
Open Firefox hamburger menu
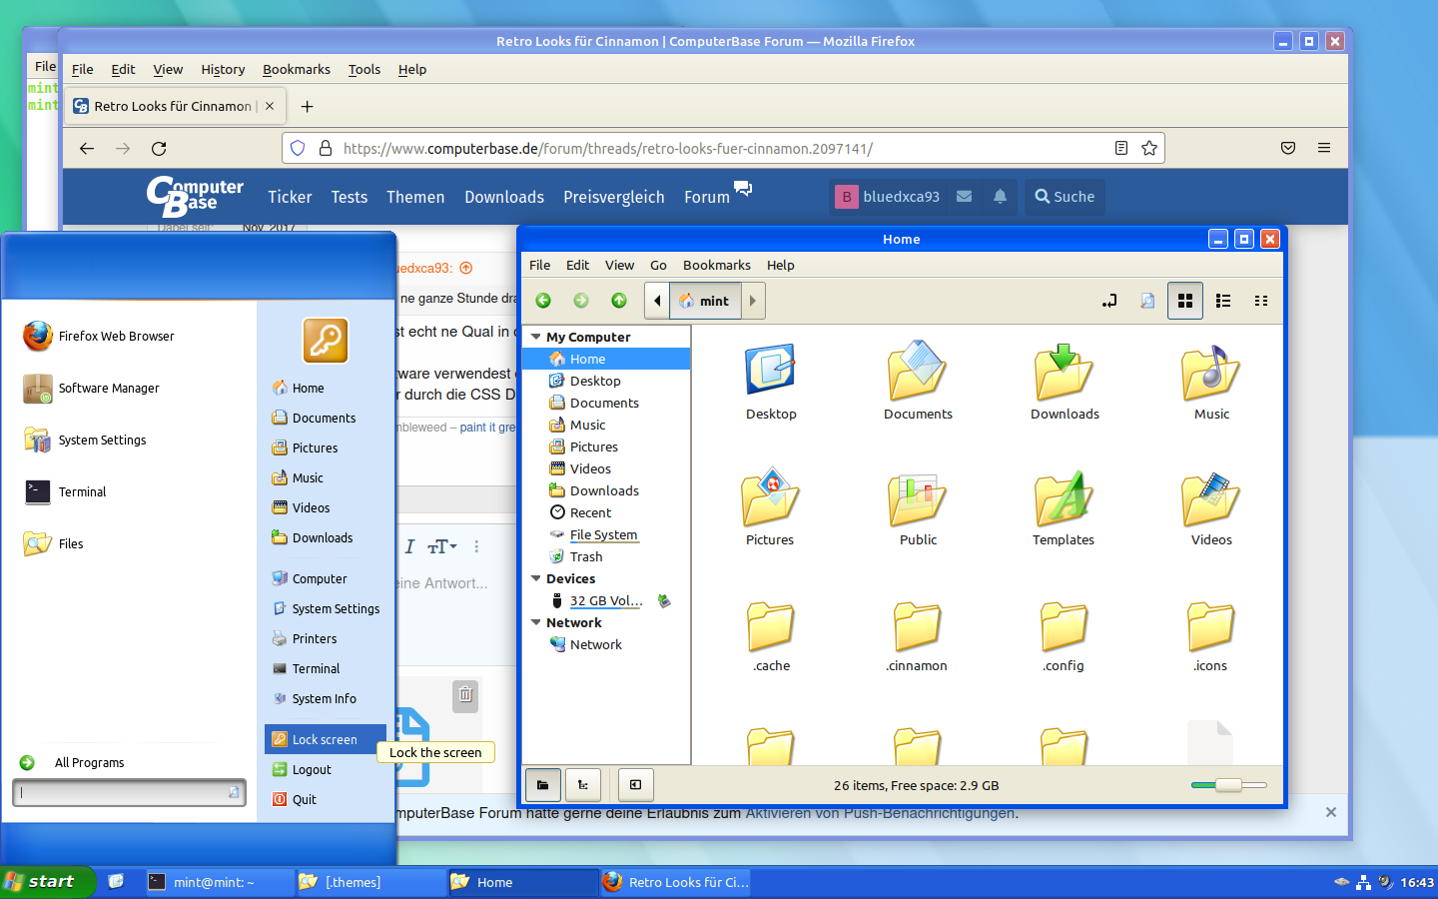(x=1324, y=148)
